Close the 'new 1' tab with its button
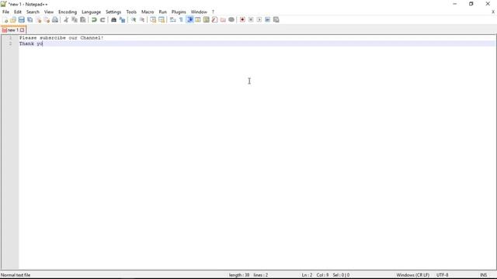 23,30
